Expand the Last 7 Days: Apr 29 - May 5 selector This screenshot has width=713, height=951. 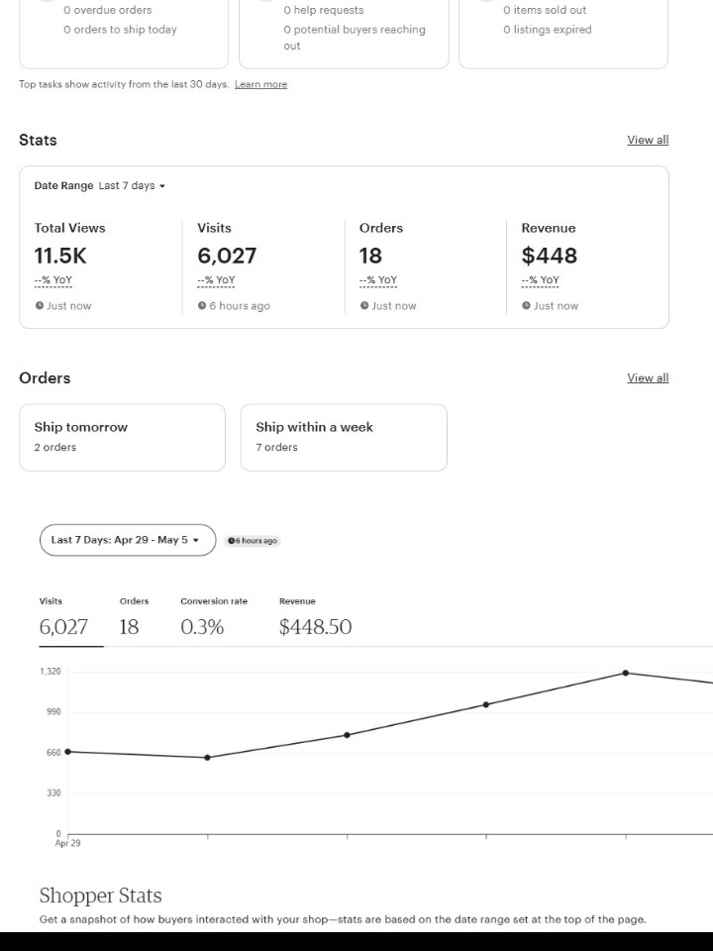pos(128,540)
